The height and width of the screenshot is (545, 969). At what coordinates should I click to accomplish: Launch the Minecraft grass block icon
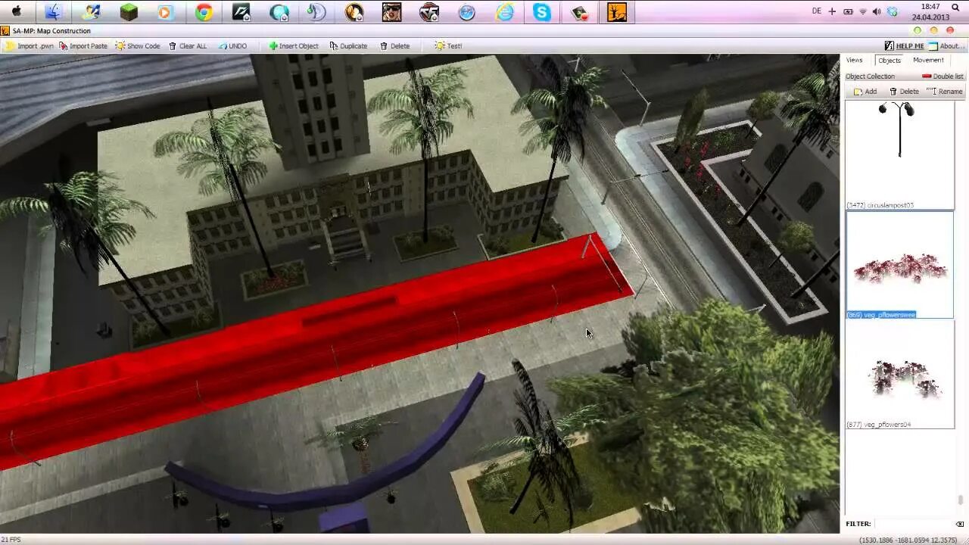click(129, 12)
